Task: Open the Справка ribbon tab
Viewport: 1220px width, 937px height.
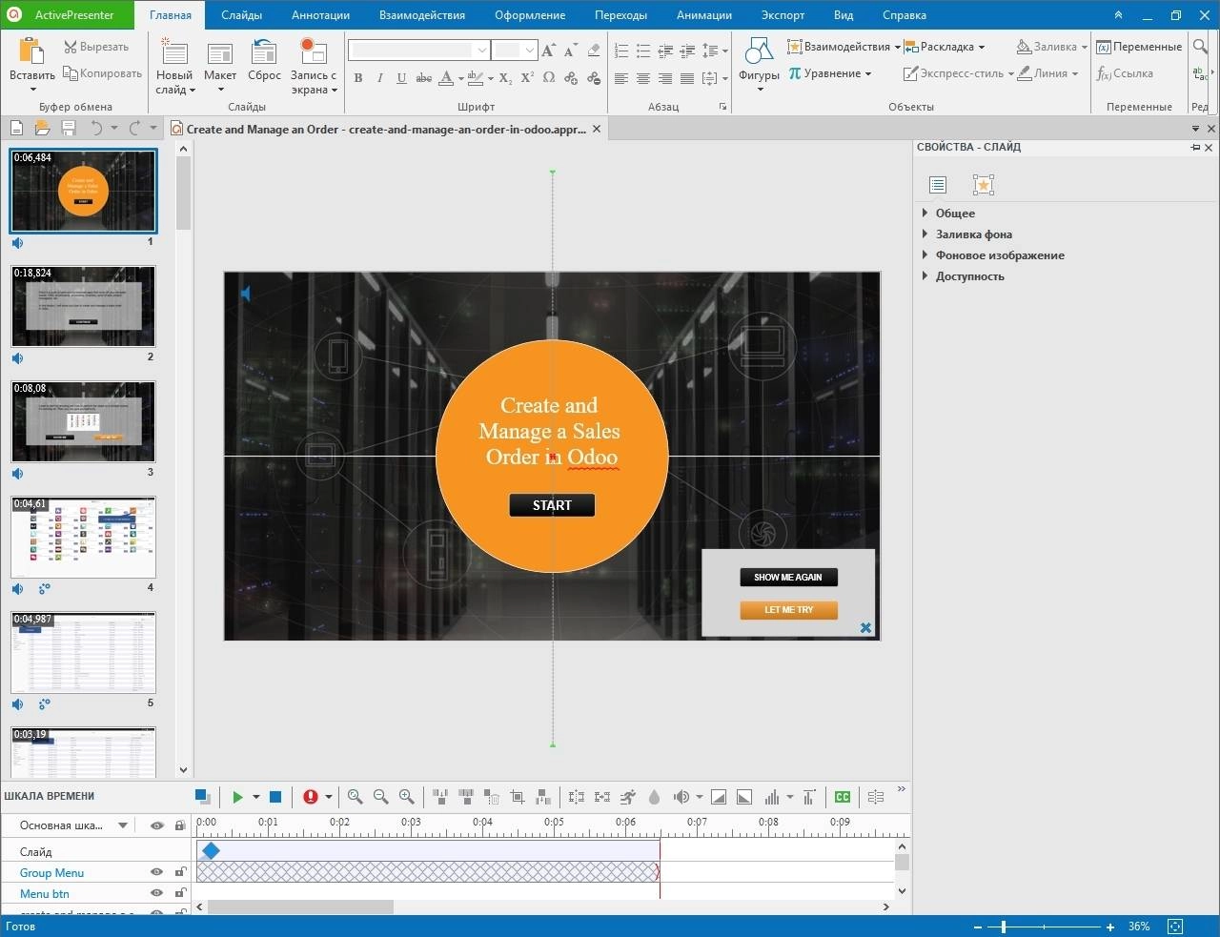Action: pyautogui.click(x=905, y=15)
